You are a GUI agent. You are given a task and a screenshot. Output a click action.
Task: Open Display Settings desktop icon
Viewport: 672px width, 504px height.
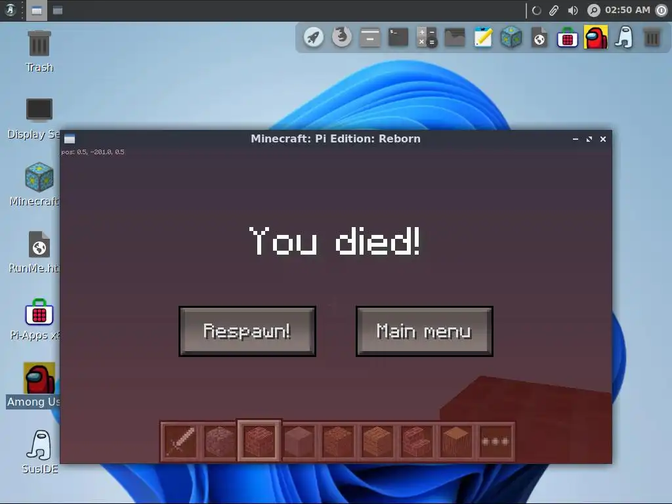(33, 119)
